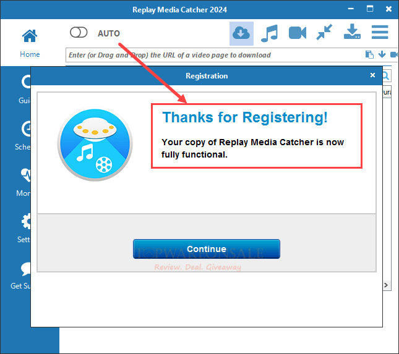Click the URL entry field
The height and width of the screenshot is (354, 399).
(215, 55)
